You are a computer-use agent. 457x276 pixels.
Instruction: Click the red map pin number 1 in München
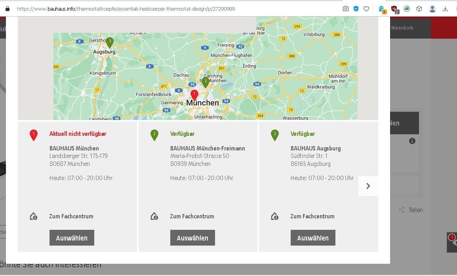tap(194, 95)
